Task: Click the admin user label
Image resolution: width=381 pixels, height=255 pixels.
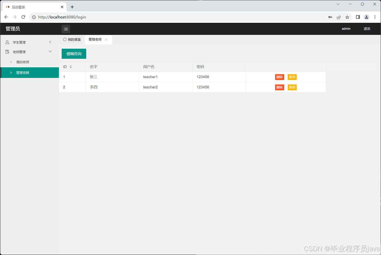Action: (346, 29)
